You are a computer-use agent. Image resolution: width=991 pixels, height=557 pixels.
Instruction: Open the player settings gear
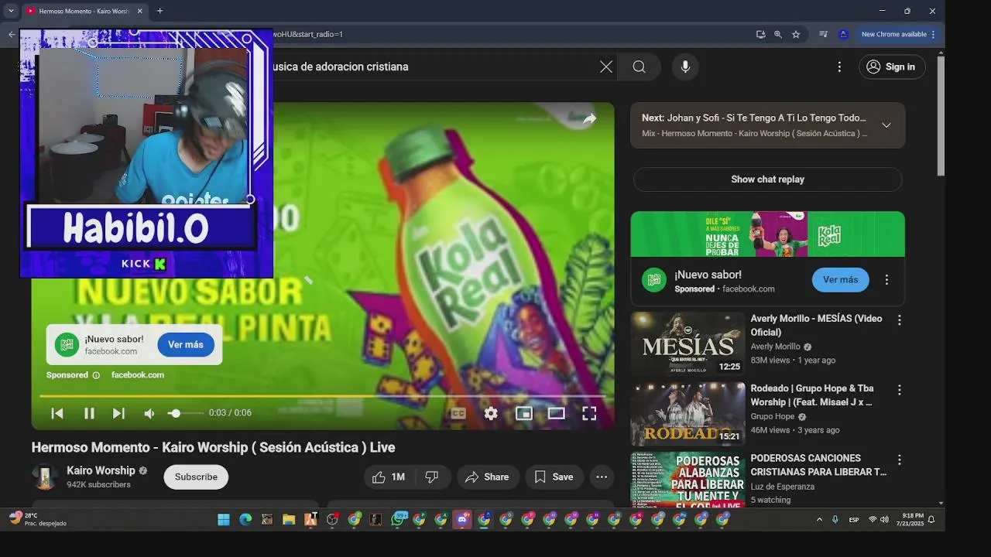pyautogui.click(x=491, y=413)
